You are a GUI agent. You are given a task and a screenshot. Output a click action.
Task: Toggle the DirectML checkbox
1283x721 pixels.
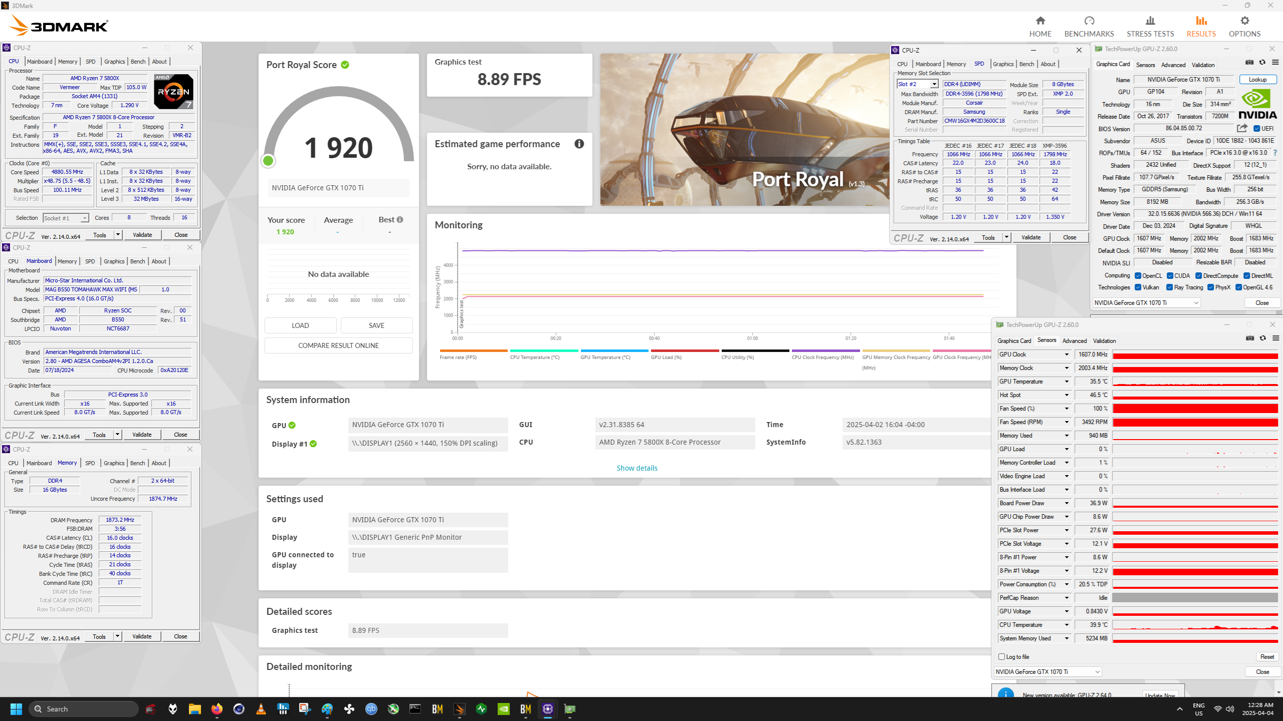1247,276
